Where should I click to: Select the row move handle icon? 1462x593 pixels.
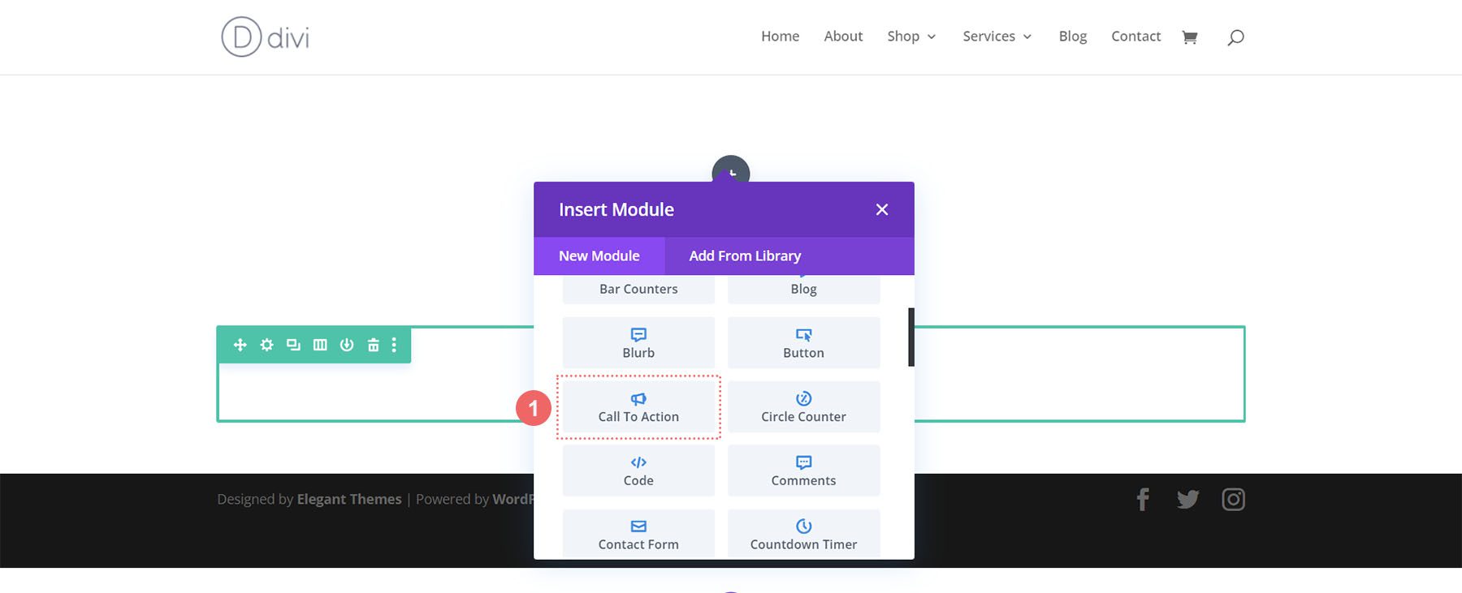240,345
